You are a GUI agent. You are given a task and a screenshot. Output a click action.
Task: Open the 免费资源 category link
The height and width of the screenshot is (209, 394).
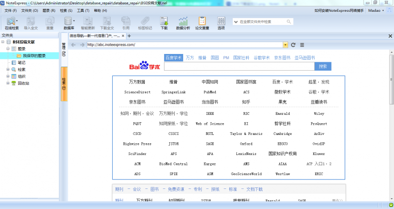point(176,189)
